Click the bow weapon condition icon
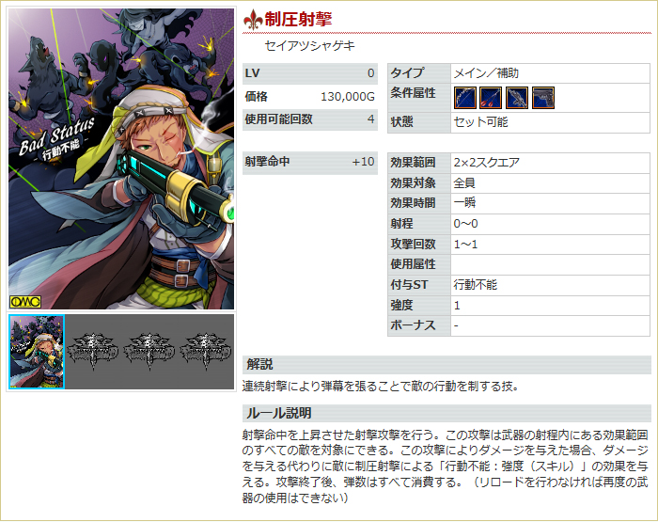 465,98
